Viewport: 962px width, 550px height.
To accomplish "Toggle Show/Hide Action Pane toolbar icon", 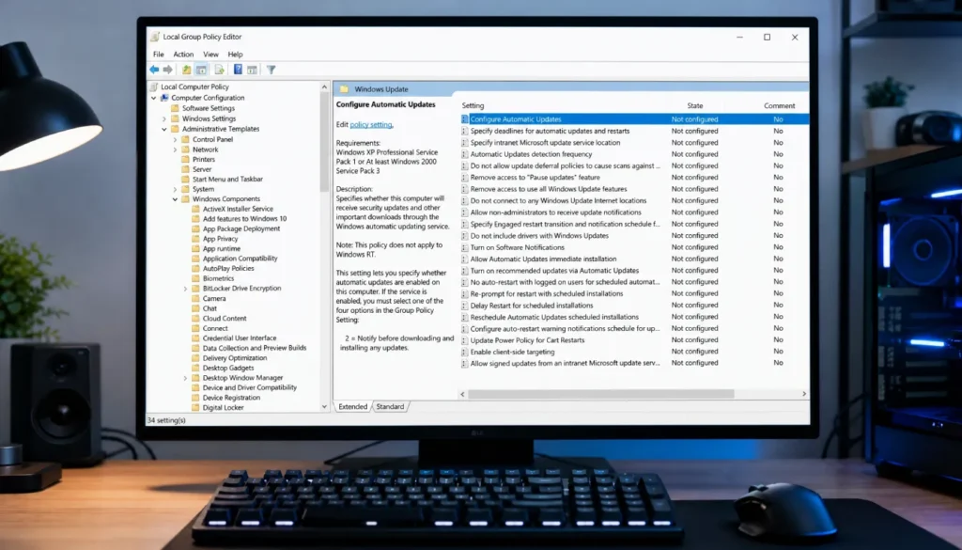I will (252, 70).
